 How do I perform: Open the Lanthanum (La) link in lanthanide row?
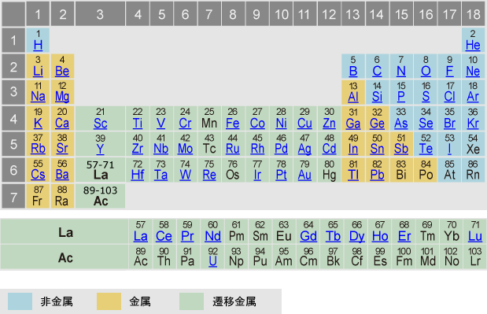pos(140,236)
